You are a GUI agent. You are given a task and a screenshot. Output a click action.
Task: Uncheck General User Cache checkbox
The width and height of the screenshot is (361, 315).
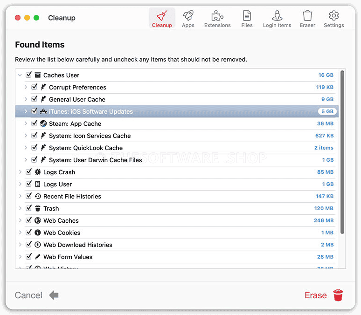pos(35,99)
